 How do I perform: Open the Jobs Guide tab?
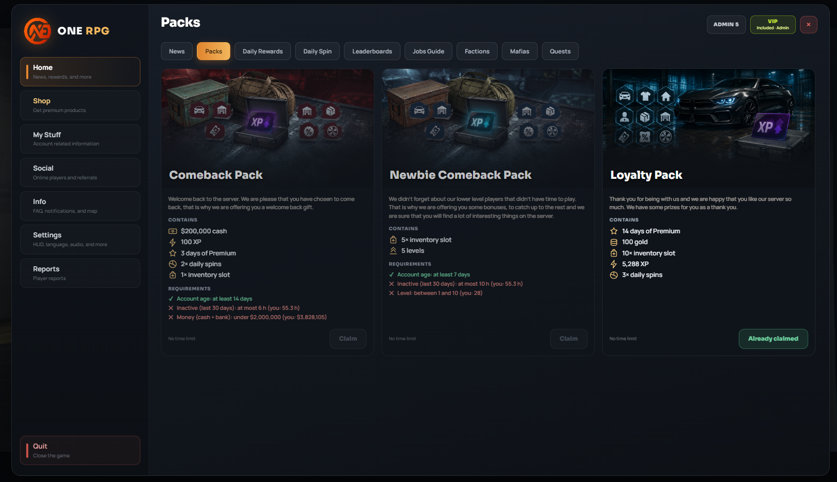tap(428, 51)
